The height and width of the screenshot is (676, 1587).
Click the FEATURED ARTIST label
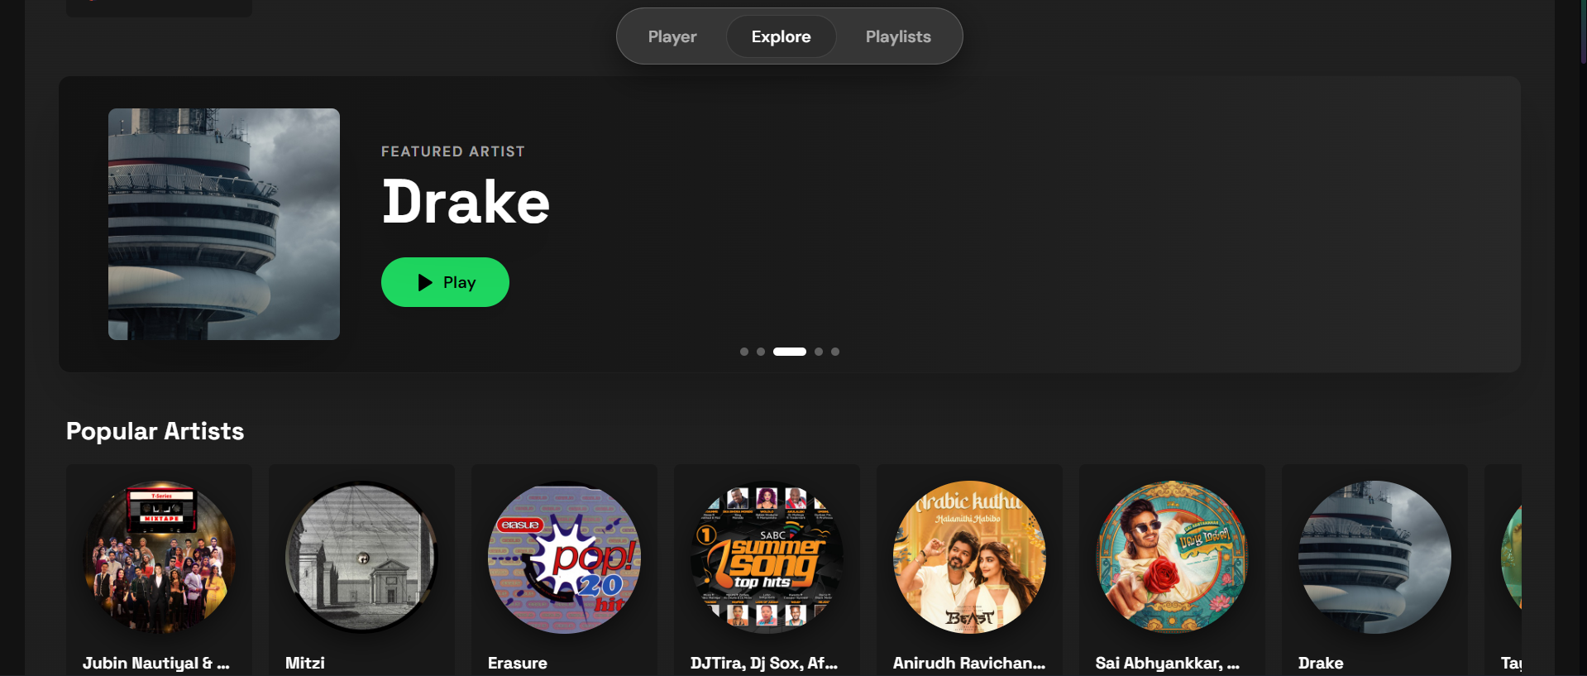click(453, 151)
